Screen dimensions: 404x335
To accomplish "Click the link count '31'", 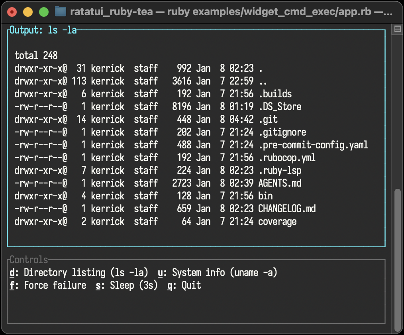I will (x=81, y=68).
